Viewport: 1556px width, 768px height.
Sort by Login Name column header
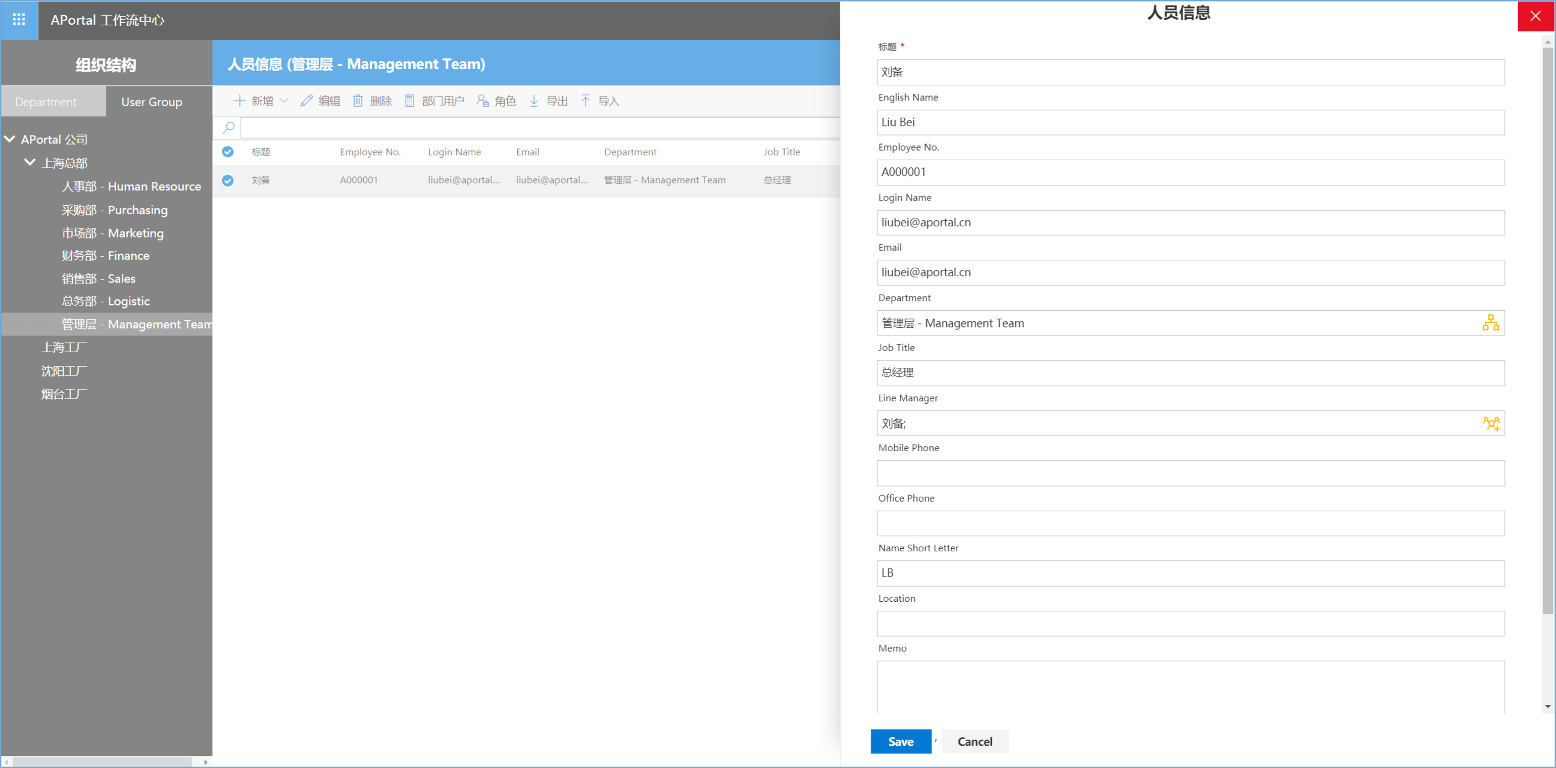click(x=454, y=152)
